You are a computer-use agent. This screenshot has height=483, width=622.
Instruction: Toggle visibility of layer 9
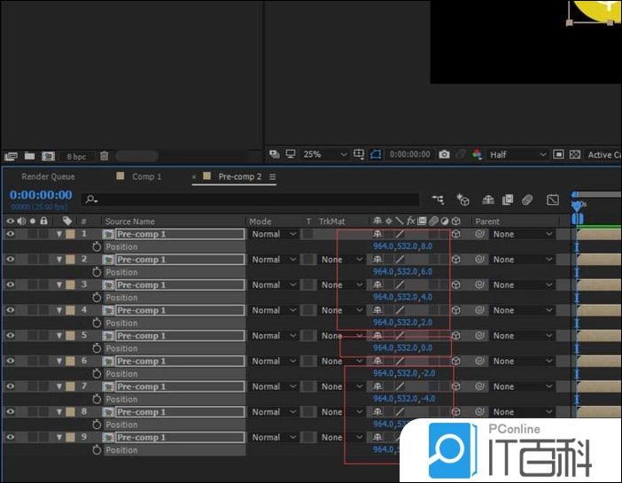11,437
